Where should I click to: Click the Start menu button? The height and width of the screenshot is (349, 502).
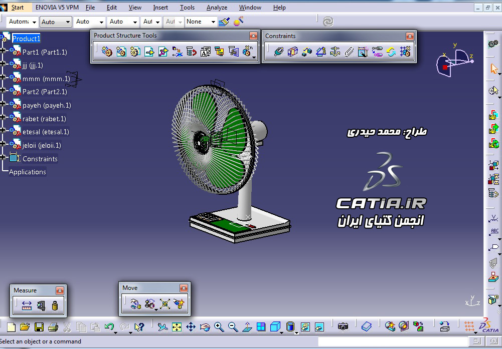17,8
